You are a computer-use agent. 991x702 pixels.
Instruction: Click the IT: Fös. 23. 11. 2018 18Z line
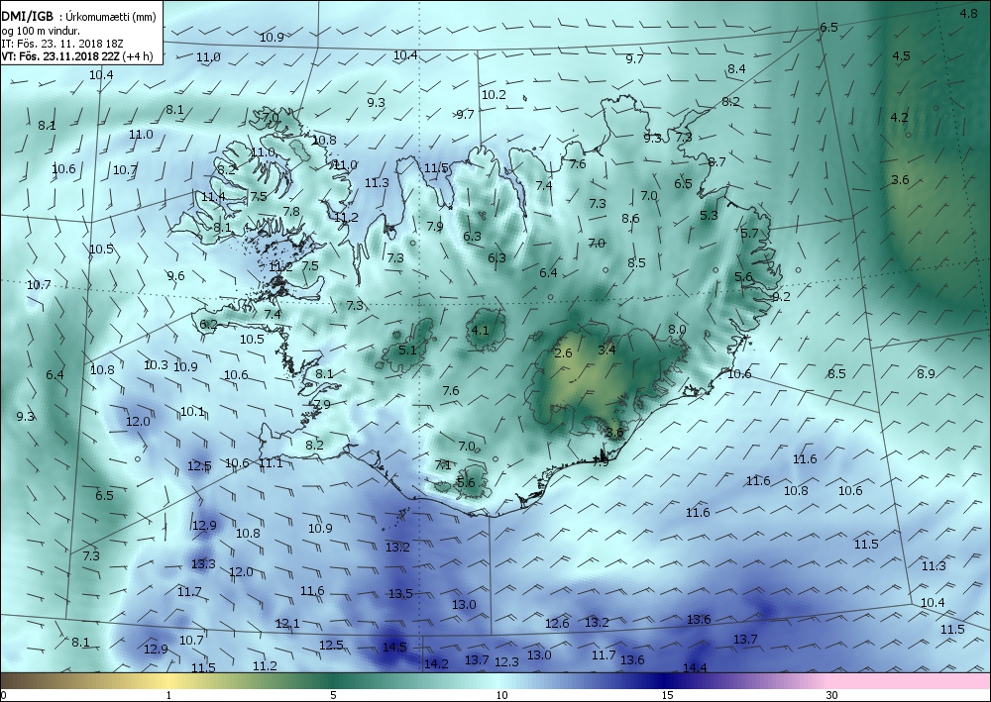(x=61, y=43)
